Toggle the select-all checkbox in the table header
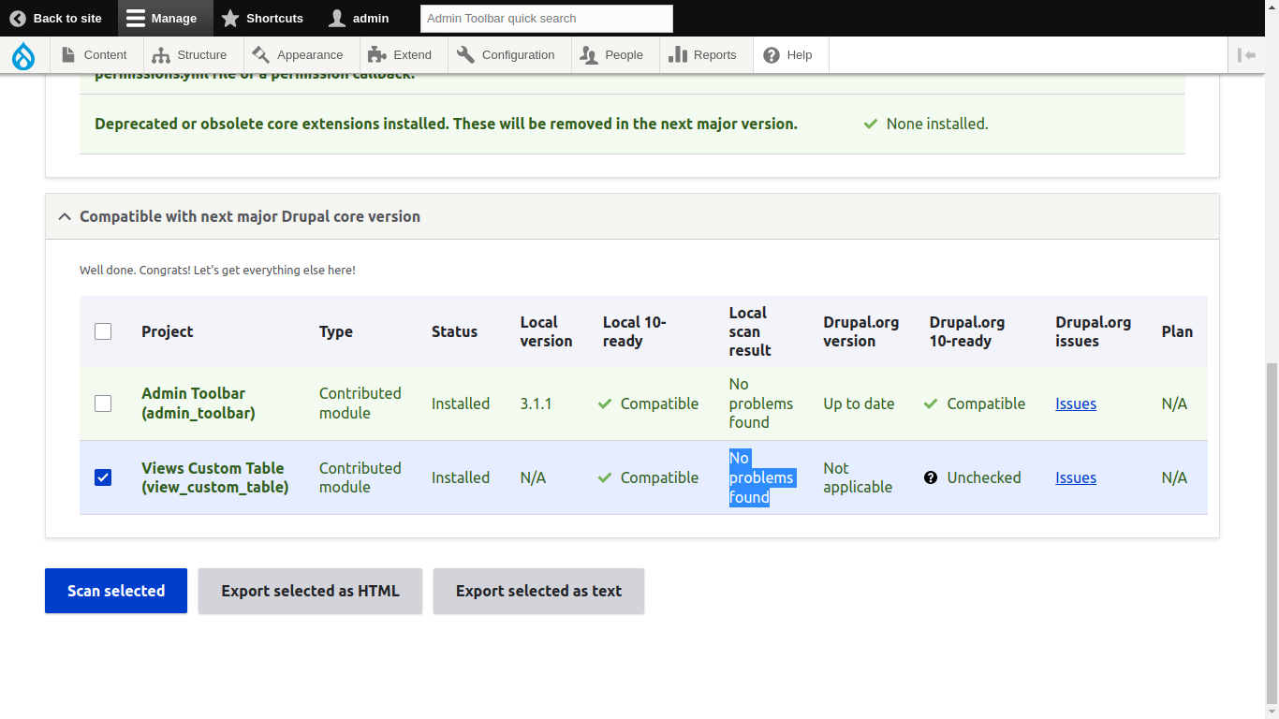Viewport: 1279px width, 719px height. point(103,330)
